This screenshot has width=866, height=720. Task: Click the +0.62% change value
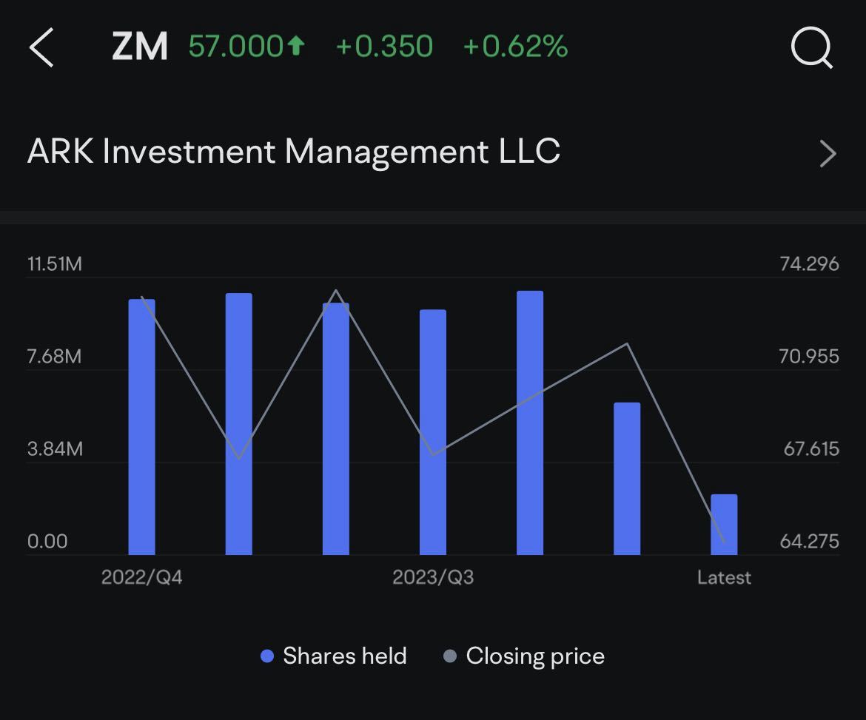pyautogui.click(x=515, y=46)
